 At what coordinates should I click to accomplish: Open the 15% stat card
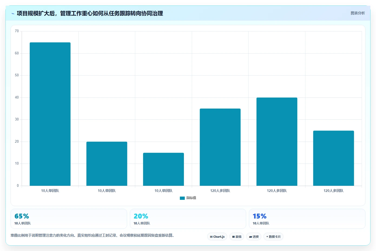coord(307,219)
